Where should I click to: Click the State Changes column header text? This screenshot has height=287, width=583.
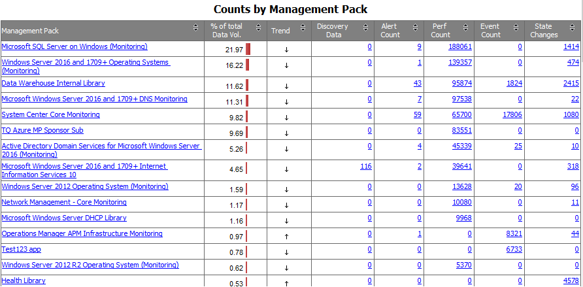(x=544, y=31)
